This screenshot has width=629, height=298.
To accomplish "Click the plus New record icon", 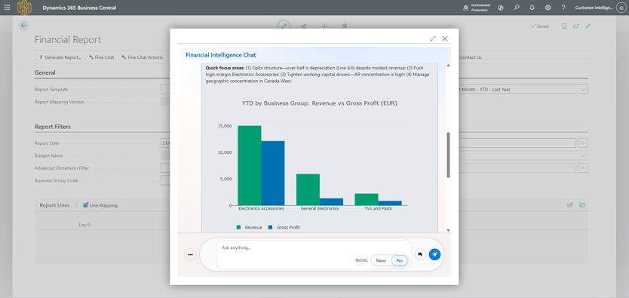I will [324, 26].
